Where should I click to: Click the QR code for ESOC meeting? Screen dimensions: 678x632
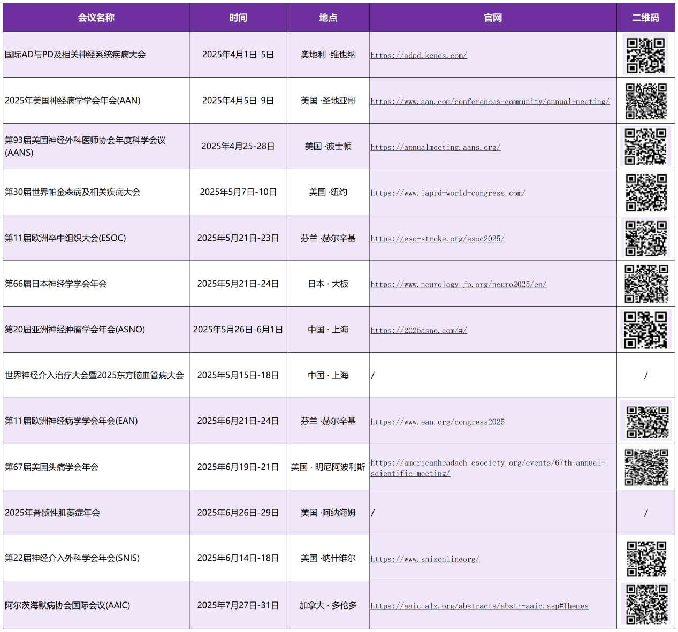point(646,238)
